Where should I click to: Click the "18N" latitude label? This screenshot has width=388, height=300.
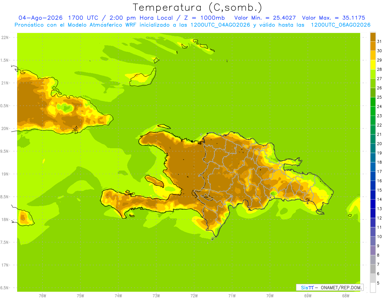click(5, 219)
